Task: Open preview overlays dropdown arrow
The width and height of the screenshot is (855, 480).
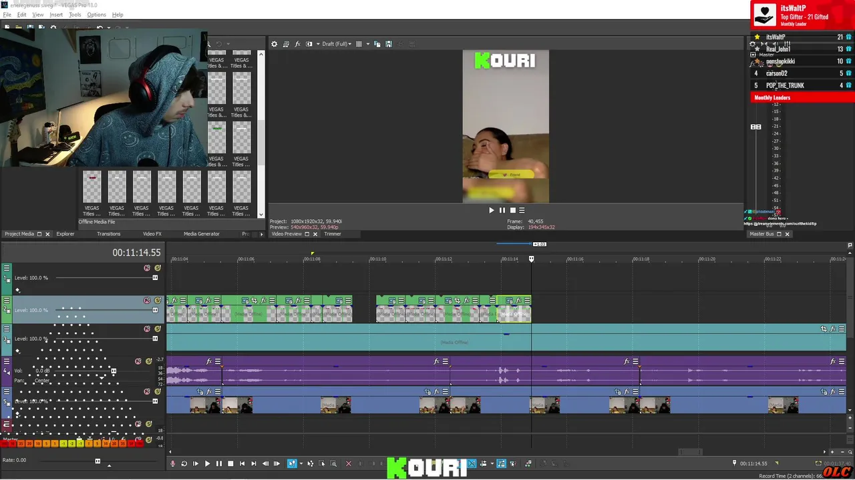Action: pyautogui.click(x=367, y=44)
